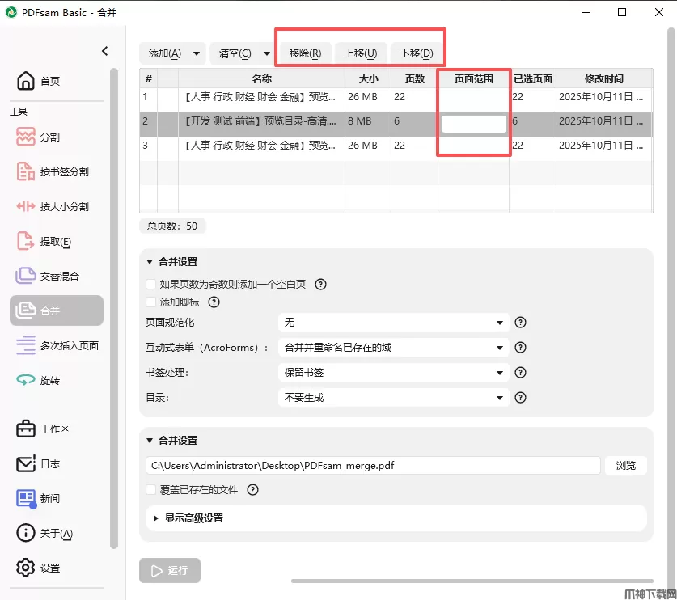Select the 交替混合 tool icon
Image resolution: width=677 pixels, height=600 pixels.
coord(26,276)
